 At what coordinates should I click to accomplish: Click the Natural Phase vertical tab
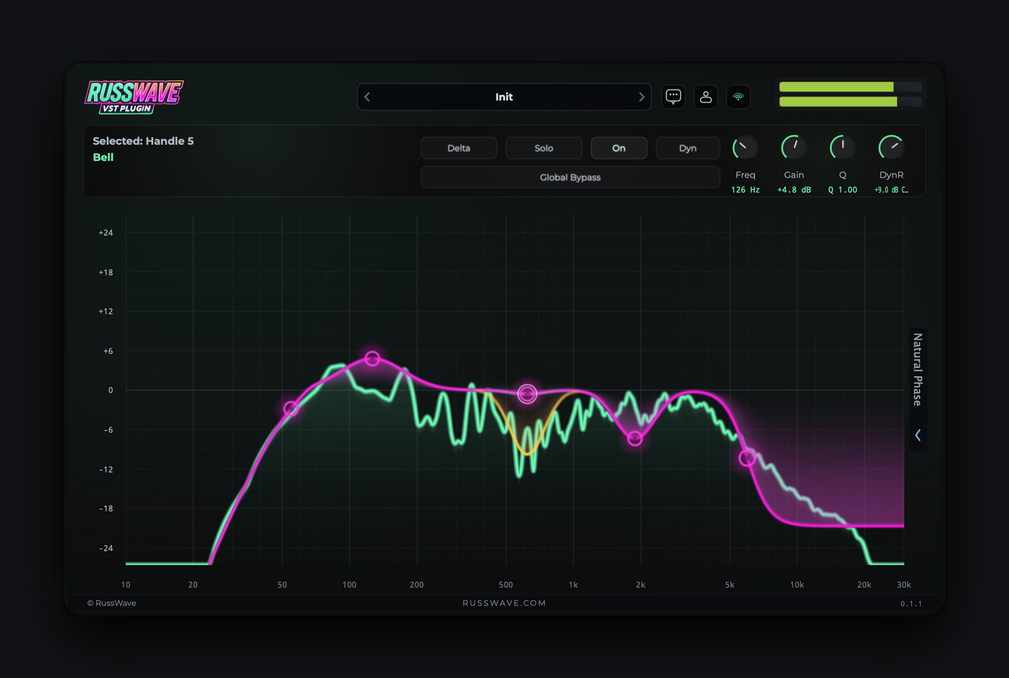point(918,369)
